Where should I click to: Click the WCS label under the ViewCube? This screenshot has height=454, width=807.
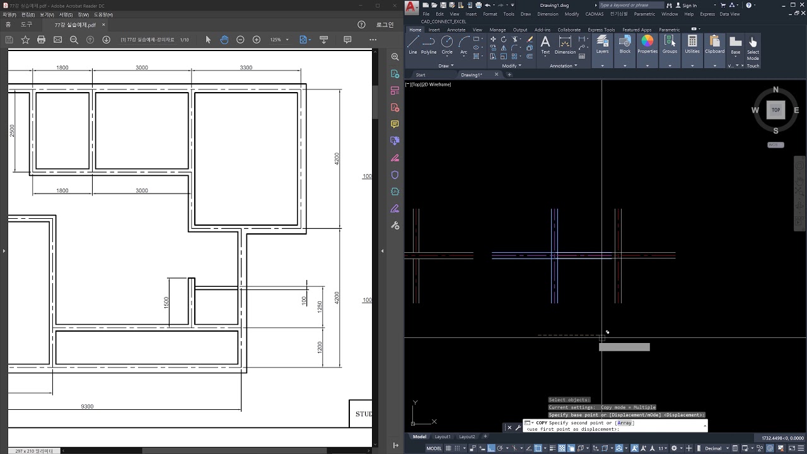click(x=775, y=145)
